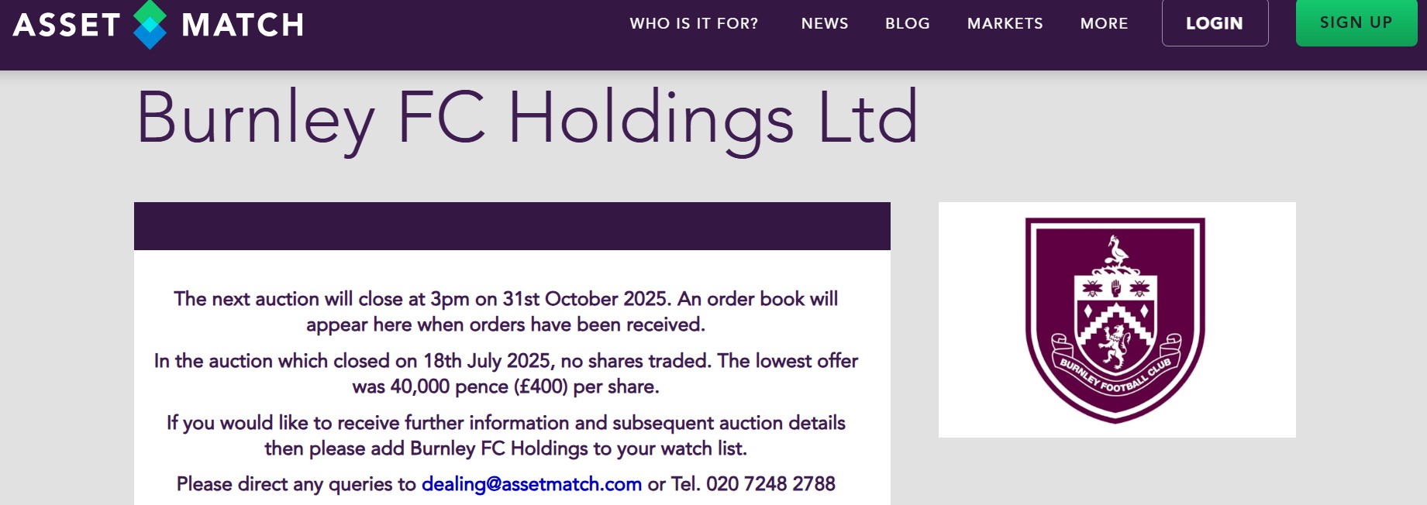Click the Burnley Football Club crest image
Viewport: 1427px width, 505px height.
pyautogui.click(x=1115, y=319)
